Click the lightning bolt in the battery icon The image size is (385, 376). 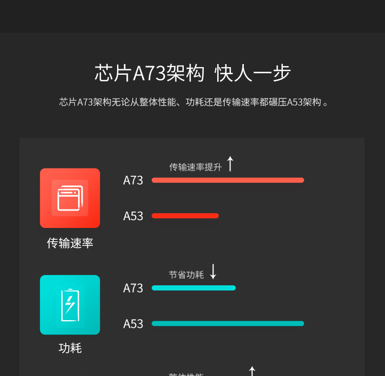click(70, 304)
